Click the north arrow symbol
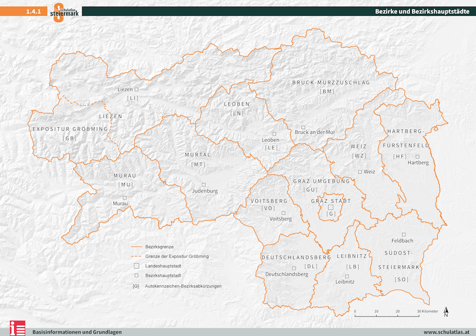This screenshot has width=476, height=336. (446, 311)
